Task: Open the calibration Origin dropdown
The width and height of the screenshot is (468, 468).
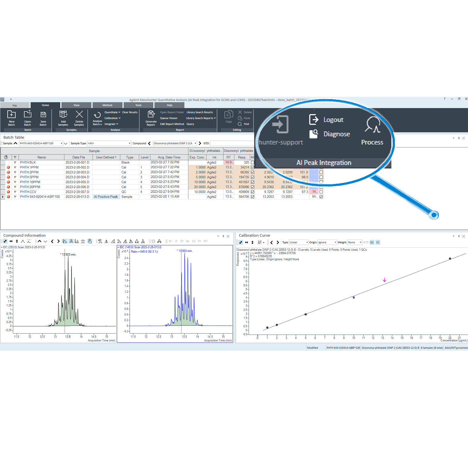Action: [x=335, y=242]
